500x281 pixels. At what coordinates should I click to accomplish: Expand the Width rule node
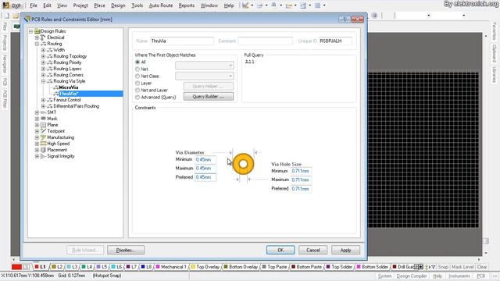43,50
